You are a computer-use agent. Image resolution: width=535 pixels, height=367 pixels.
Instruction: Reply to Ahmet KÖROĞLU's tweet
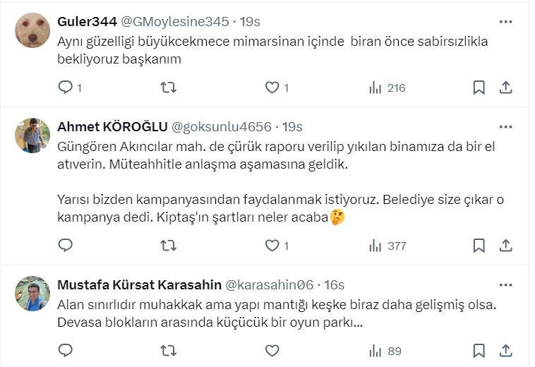click(x=66, y=246)
